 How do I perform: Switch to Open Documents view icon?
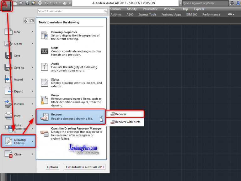(32, 20)
